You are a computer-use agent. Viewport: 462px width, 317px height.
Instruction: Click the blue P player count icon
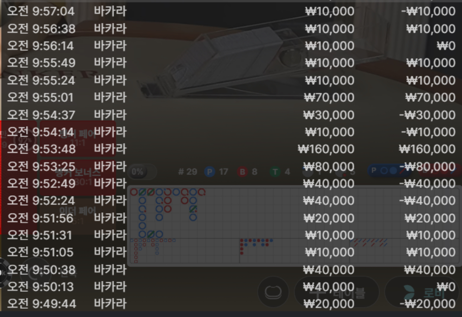coord(209,172)
